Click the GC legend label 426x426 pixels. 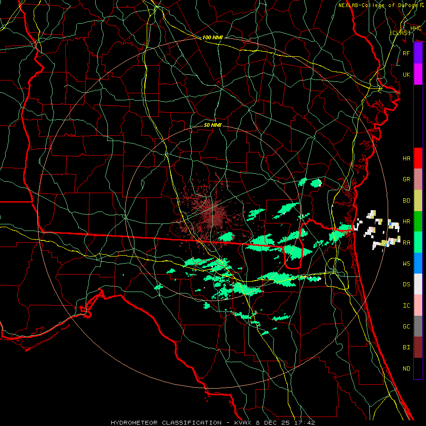pyautogui.click(x=407, y=327)
